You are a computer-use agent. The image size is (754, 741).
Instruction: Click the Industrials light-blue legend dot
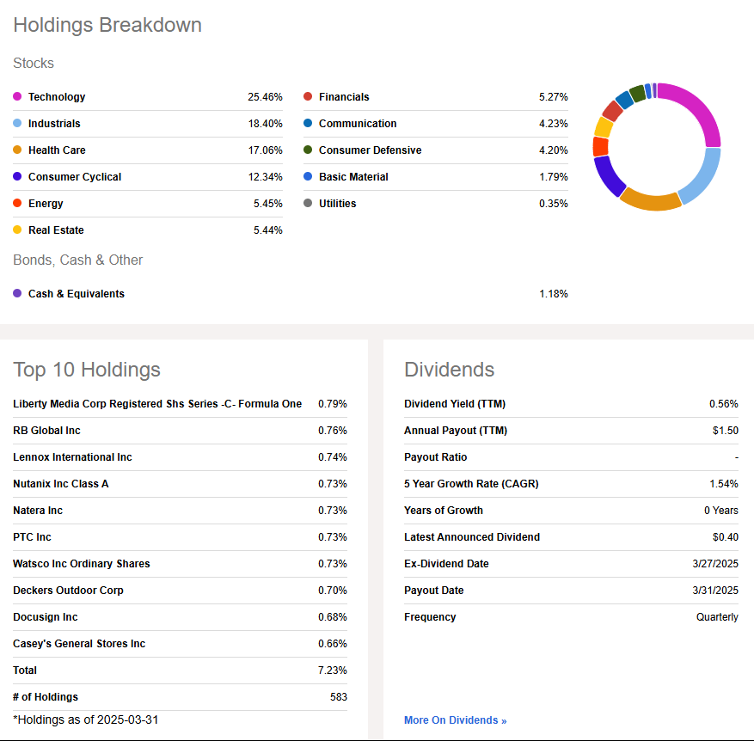click(17, 124)
